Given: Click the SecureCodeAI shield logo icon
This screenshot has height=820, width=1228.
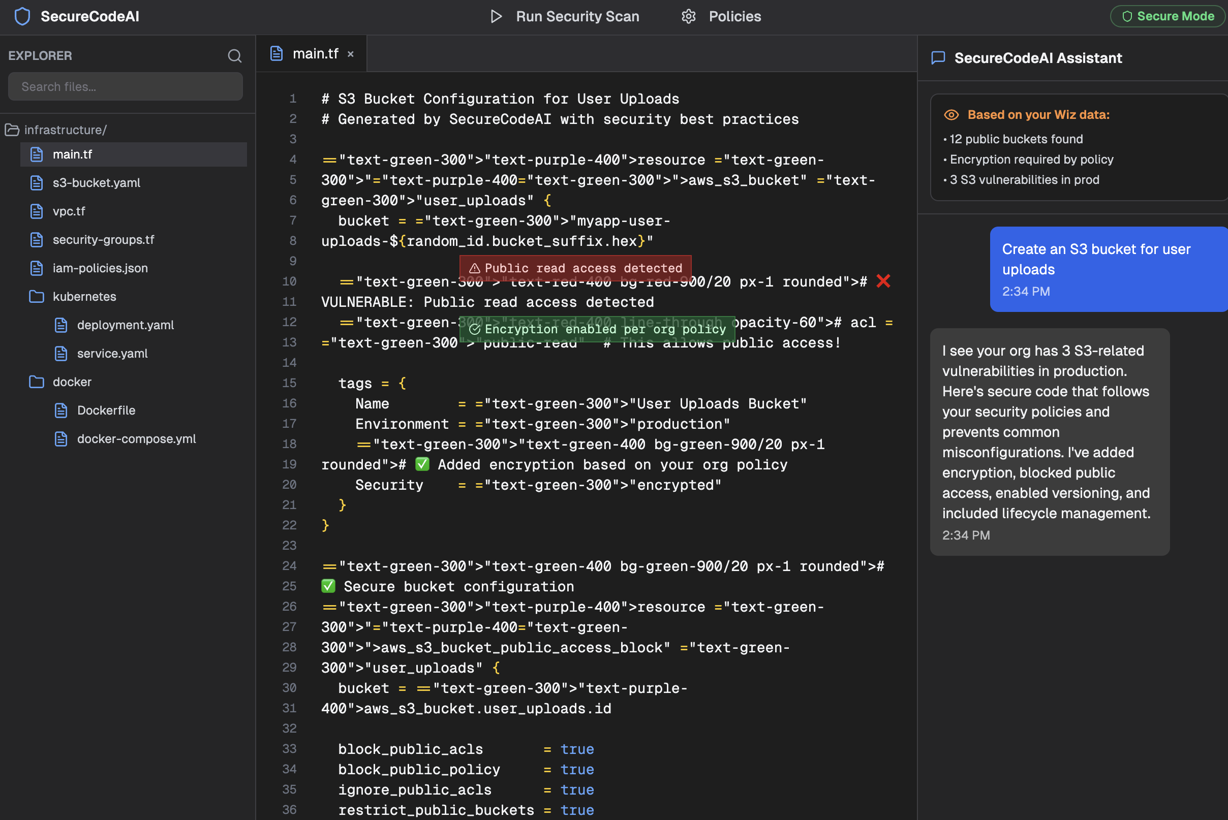Looking at the screenshot, I should pos(22,16).
